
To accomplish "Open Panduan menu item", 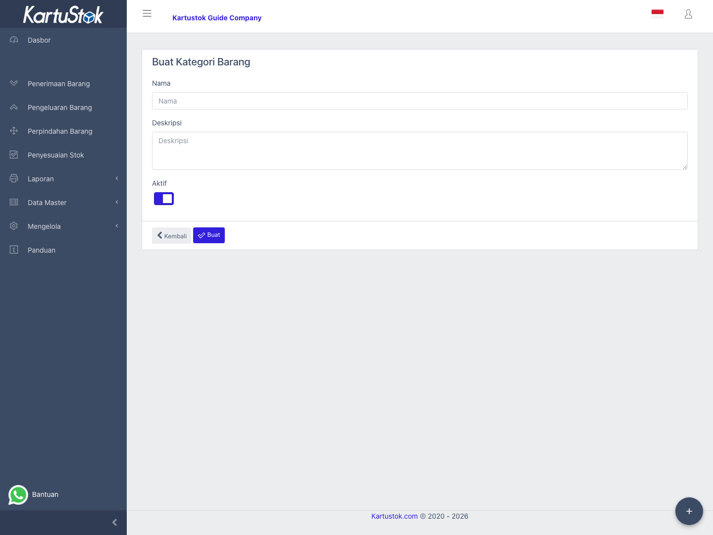I will point(63,250).
